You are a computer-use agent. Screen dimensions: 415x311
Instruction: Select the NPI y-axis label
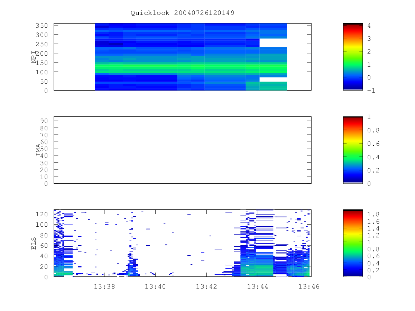click(x=34, y=57)
